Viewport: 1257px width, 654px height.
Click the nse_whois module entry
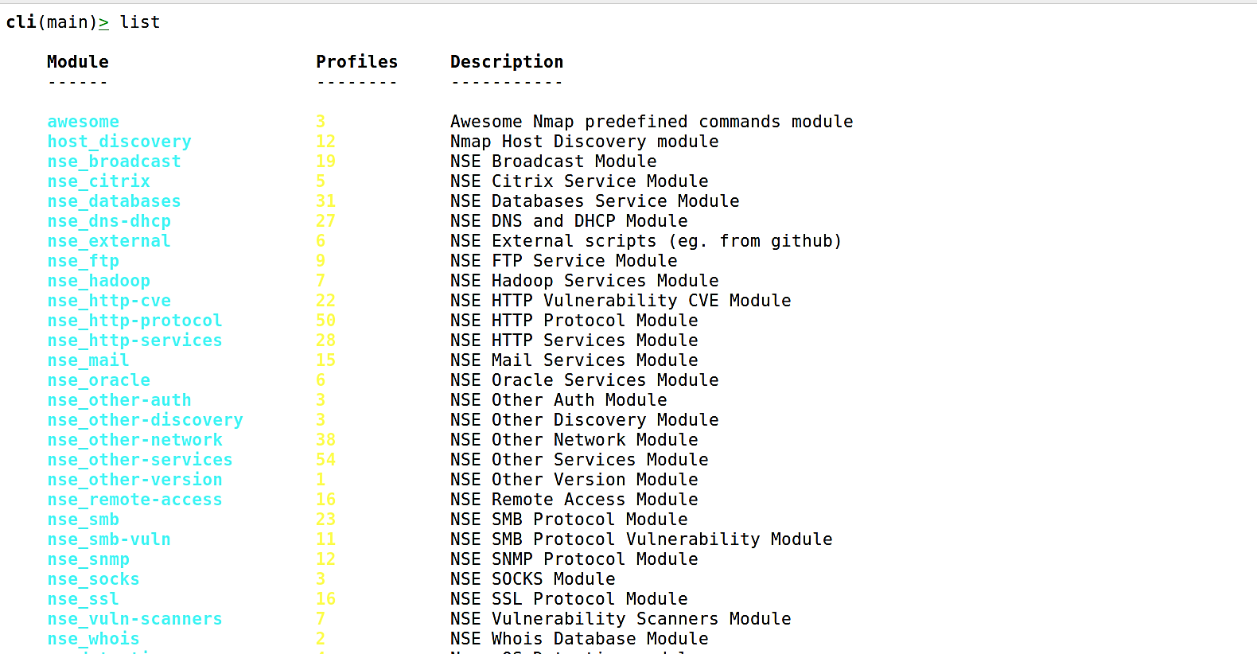[x=93, y=639]
